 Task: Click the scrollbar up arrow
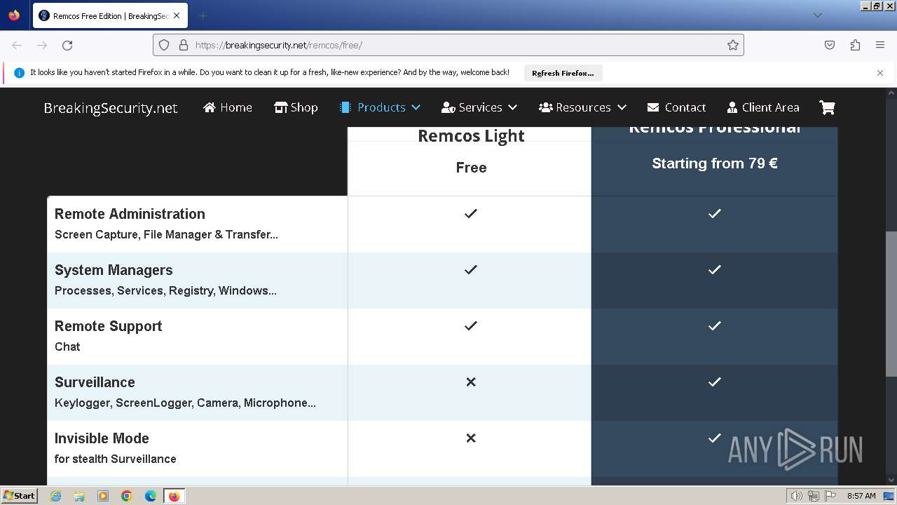pyautogui.click(x=891, y=93)
